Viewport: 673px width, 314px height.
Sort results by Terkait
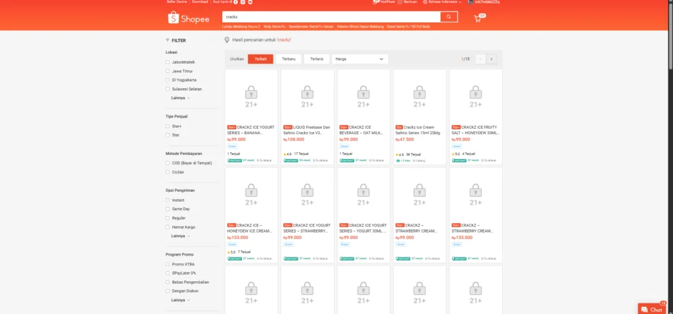click(260, 59)
